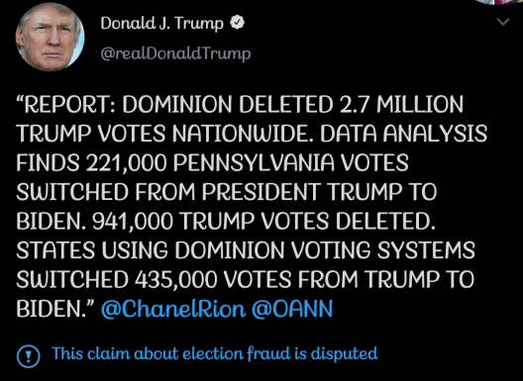Screen dimensions: 523x381
Task: Click the '2.7 MILLION' text in tweet
Action: pyautogui.click(x=401, y=104)
